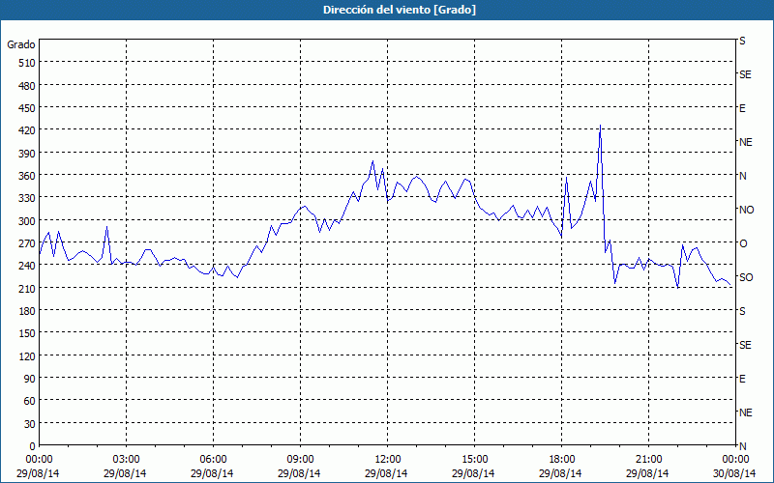
Task: Click the 03:00 time axis label
Action: tap(127, 460)
